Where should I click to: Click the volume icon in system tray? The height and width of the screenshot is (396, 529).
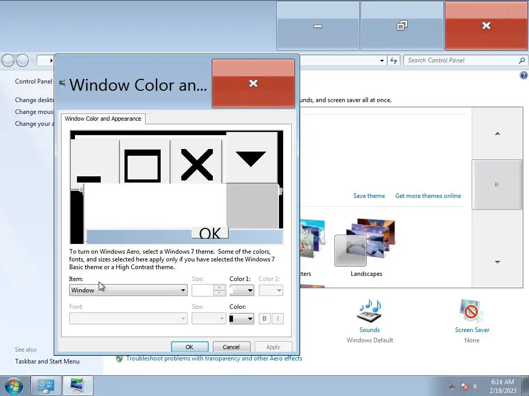(476, 386)
